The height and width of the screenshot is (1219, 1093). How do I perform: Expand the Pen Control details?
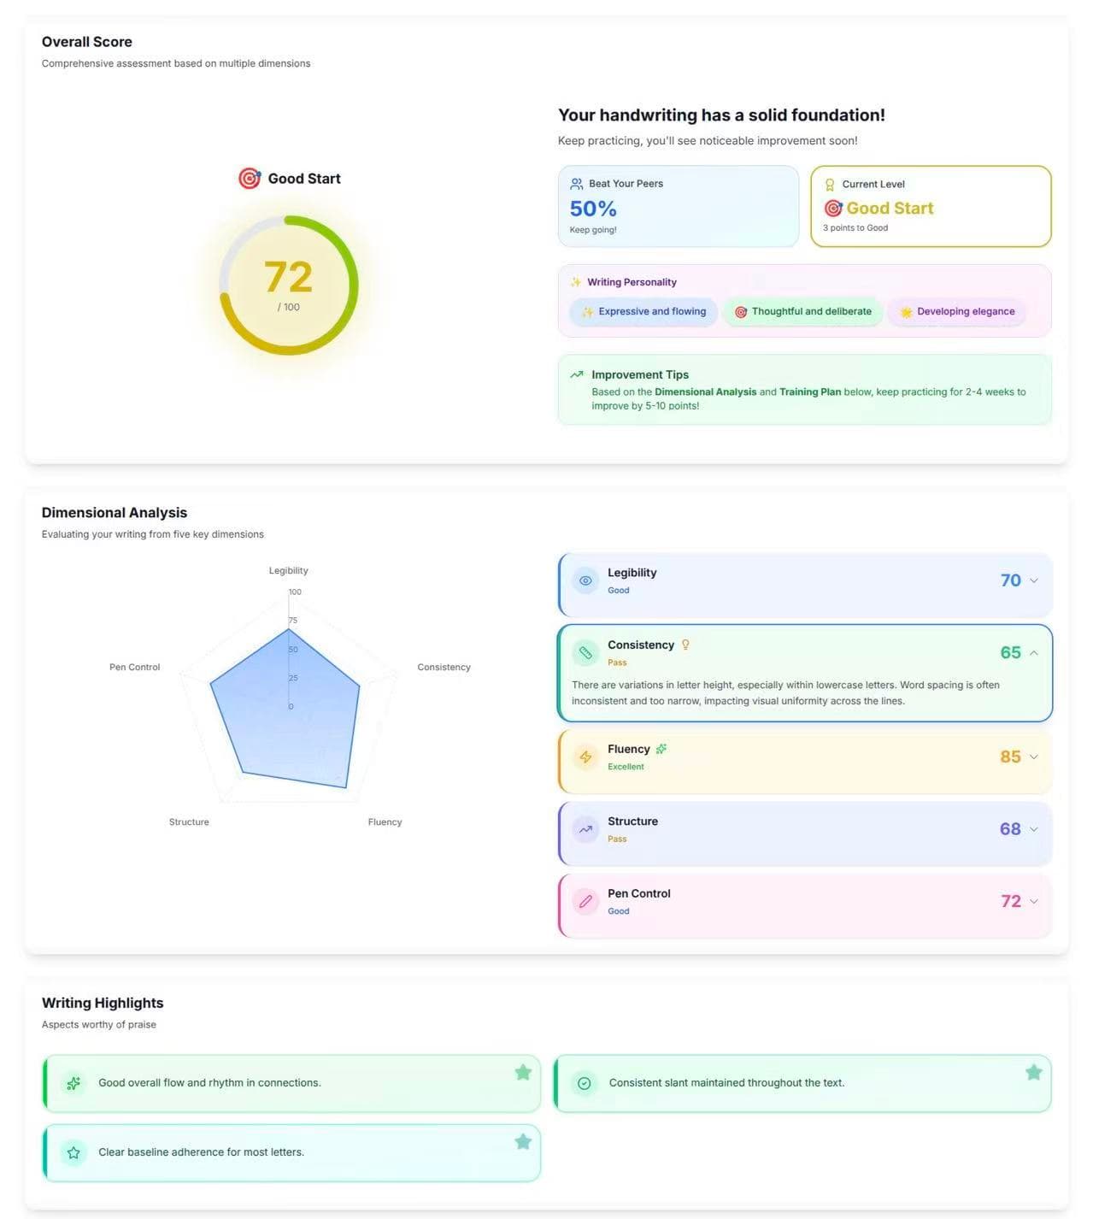pos(1035,902)
